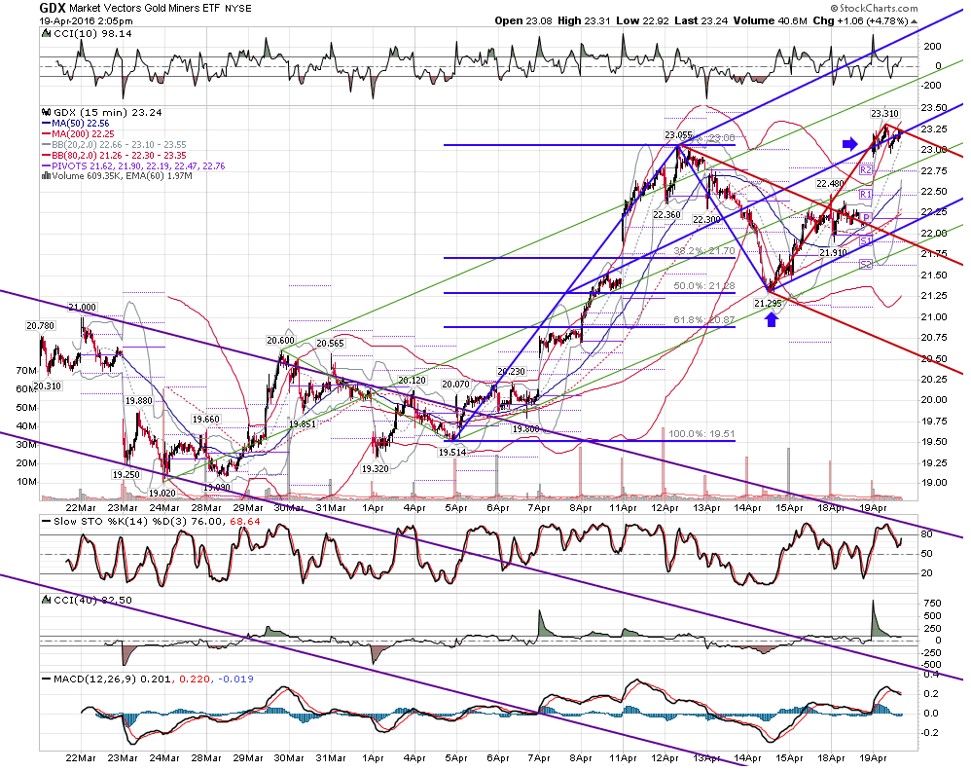Click the 100.0%: 19.51 Fibonacci label
Viewport: 971px width, 771px height.
(701, 434)
